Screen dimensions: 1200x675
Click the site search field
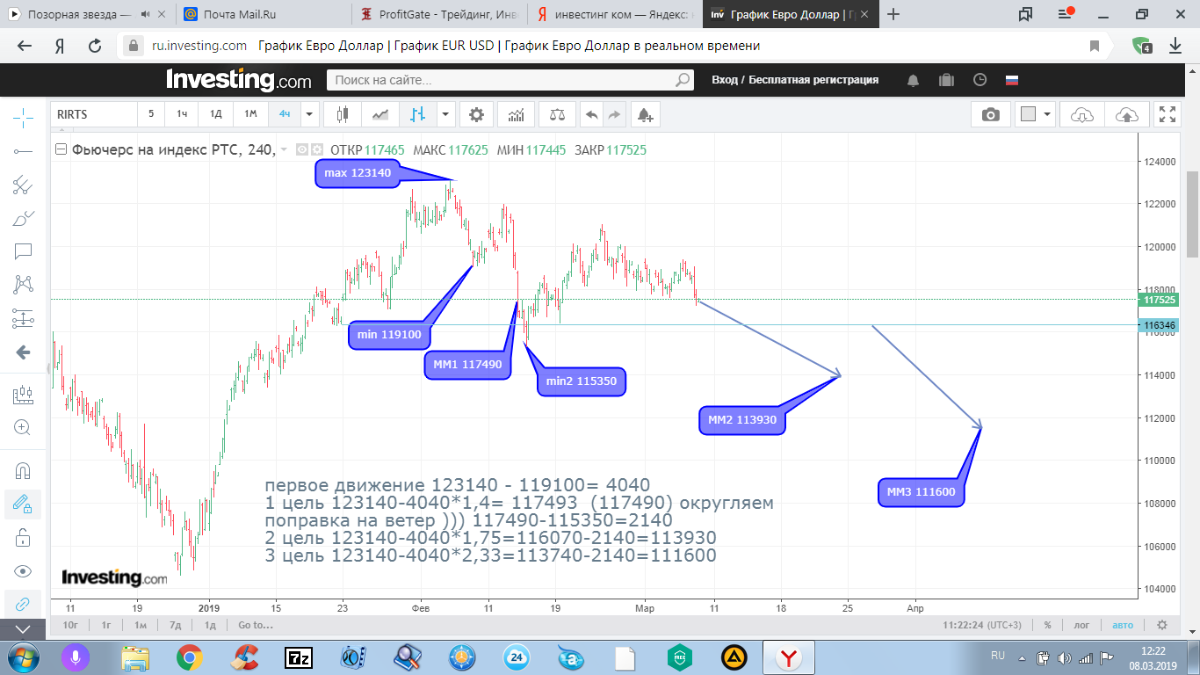[x=499, y=80]
